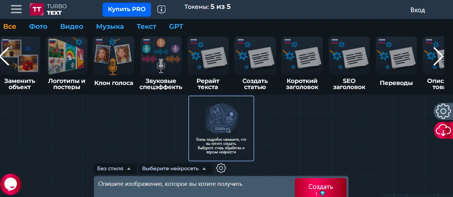Select the GPT tab
453x197 pixels.
(x=176, y=26)
